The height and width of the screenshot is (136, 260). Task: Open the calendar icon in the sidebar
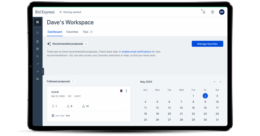(37, 49)
